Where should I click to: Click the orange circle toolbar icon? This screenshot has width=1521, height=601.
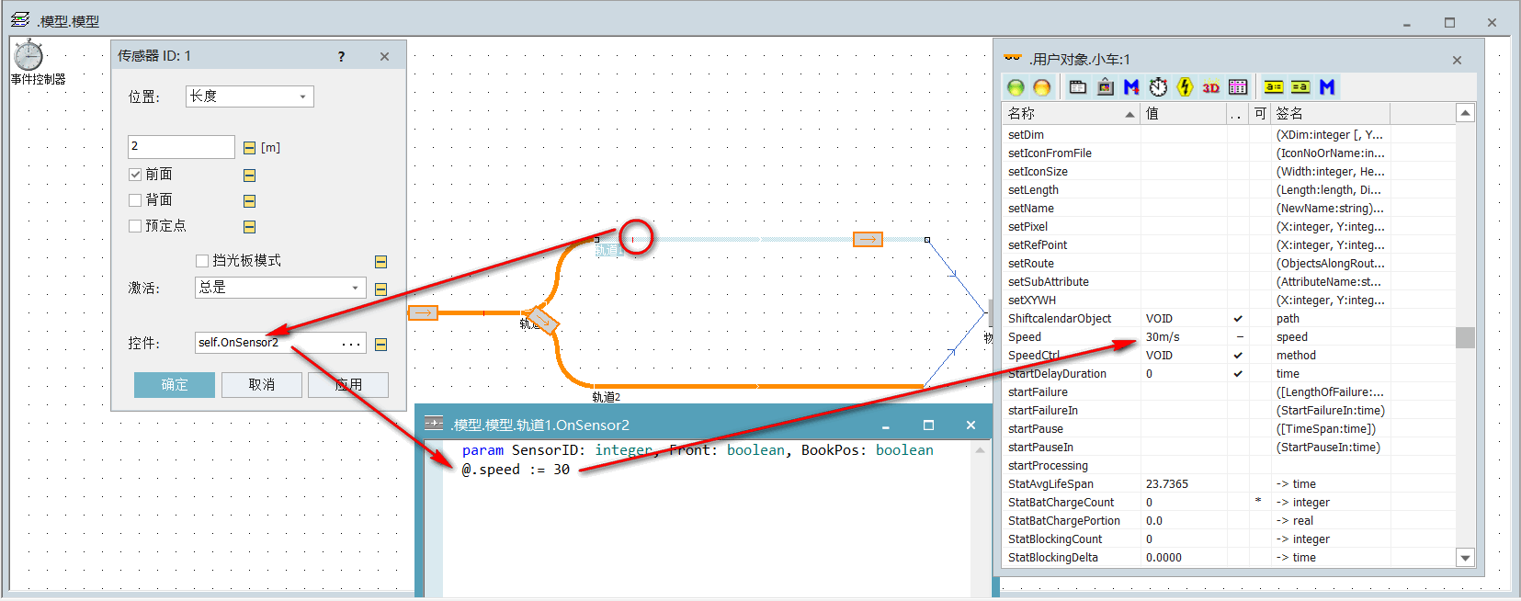[x=1041, y=87]
